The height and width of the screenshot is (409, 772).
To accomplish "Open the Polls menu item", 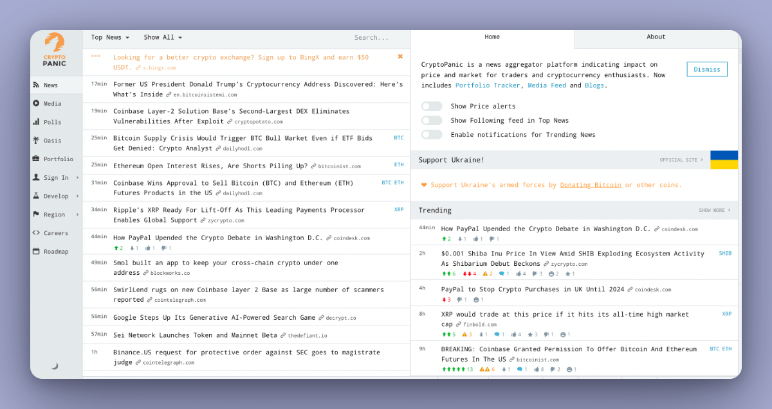I will 56,122.
